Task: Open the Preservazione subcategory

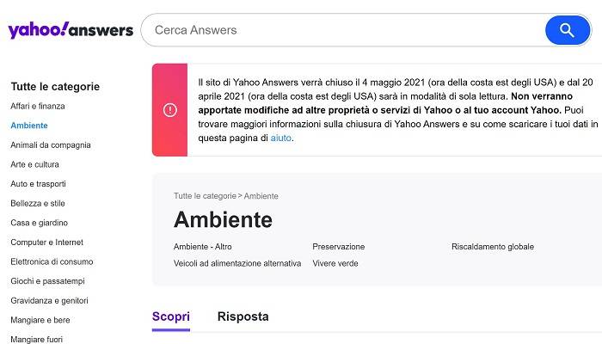Action: [338, 247]
